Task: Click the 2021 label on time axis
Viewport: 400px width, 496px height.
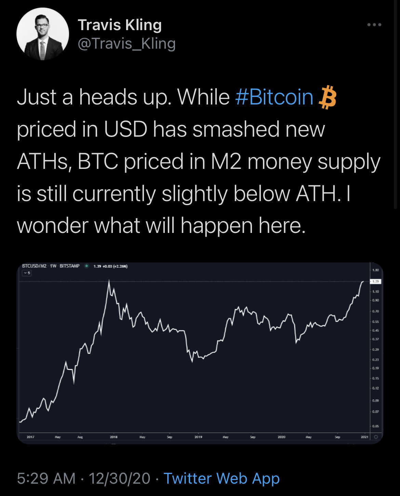Action: pyautogui.click(x=364, y=437)
